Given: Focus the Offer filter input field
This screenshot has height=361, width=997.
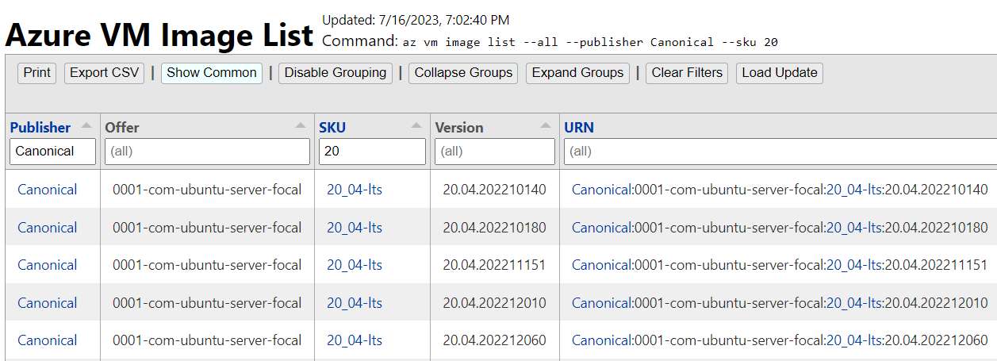Looking at the screenshot, I should click(207, 152).
